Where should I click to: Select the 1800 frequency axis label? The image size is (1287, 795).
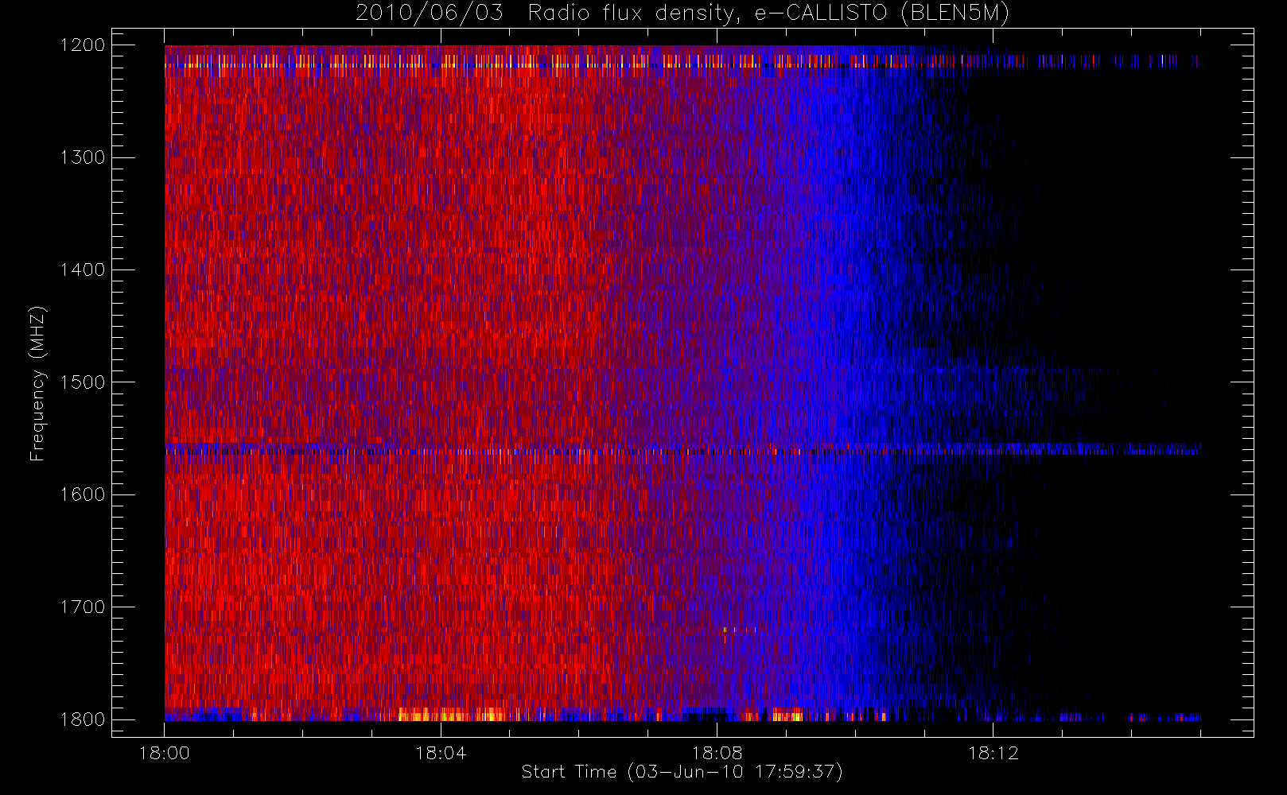pos(83,719)
